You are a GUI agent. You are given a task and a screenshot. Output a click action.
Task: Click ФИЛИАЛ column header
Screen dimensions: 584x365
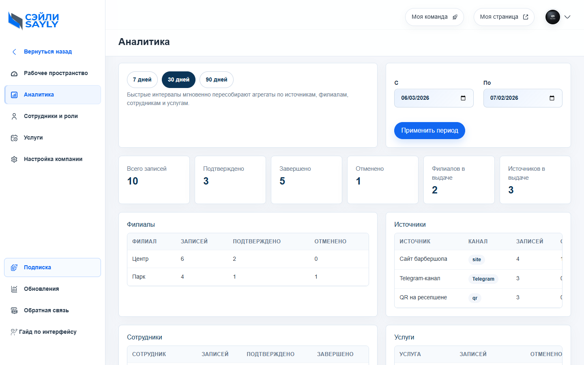[x=144, y=242]
